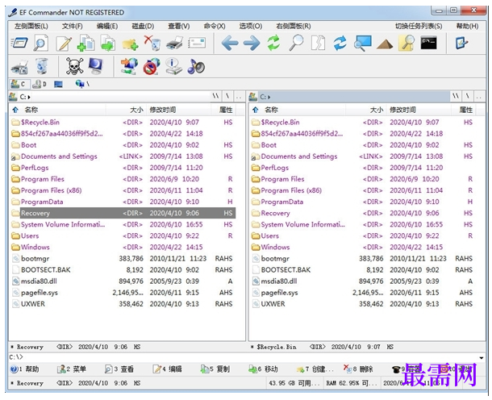Open the 左侧面板(L) menu
The image size is (492, 400).
(31, 26)
